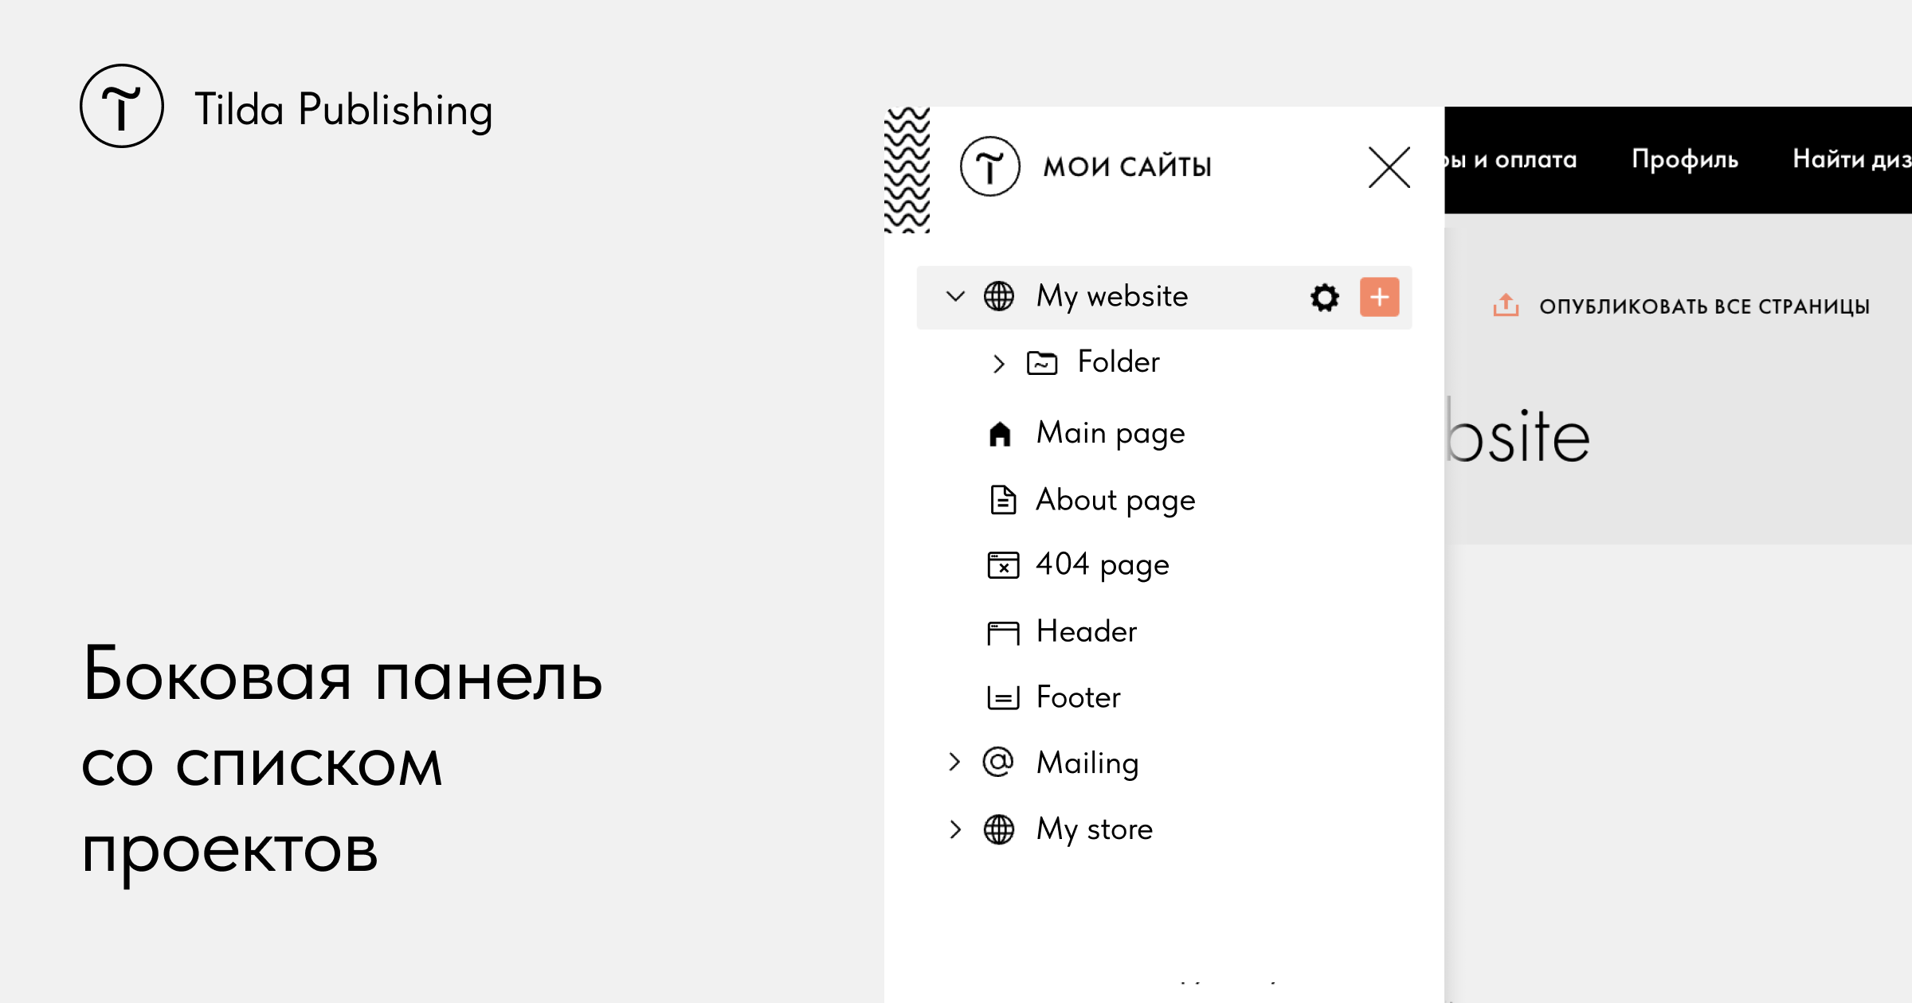Click the My store globe icon
1912x1003 pixels.
click(x=998, y=829)
